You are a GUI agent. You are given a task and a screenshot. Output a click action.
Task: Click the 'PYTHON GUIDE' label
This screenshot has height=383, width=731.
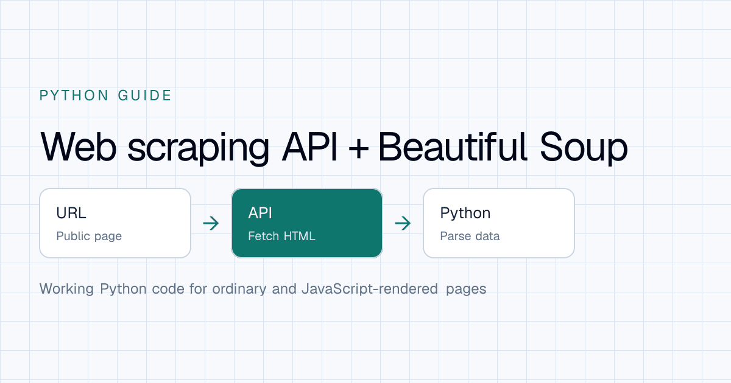(105, 95)
